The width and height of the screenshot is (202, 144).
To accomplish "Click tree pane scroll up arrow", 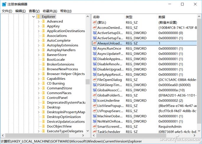I will coord(88,16).
